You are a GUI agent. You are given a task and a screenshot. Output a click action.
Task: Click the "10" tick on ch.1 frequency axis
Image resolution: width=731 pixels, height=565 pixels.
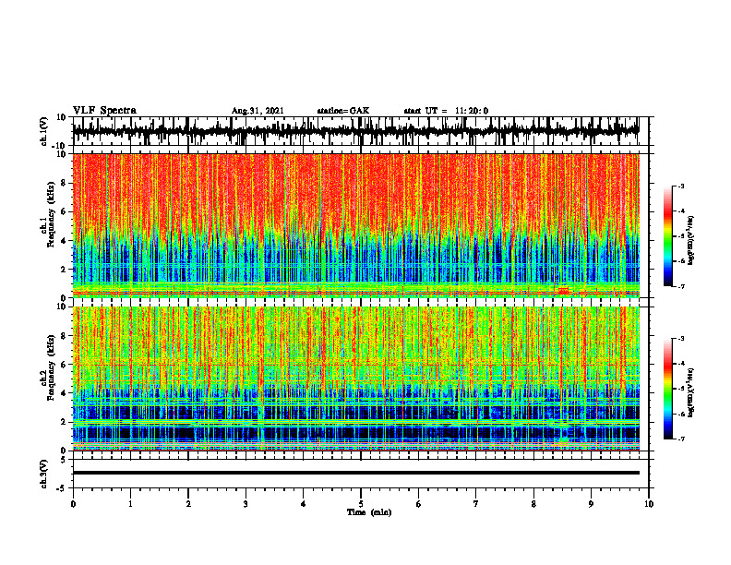[x=62, y=154]
